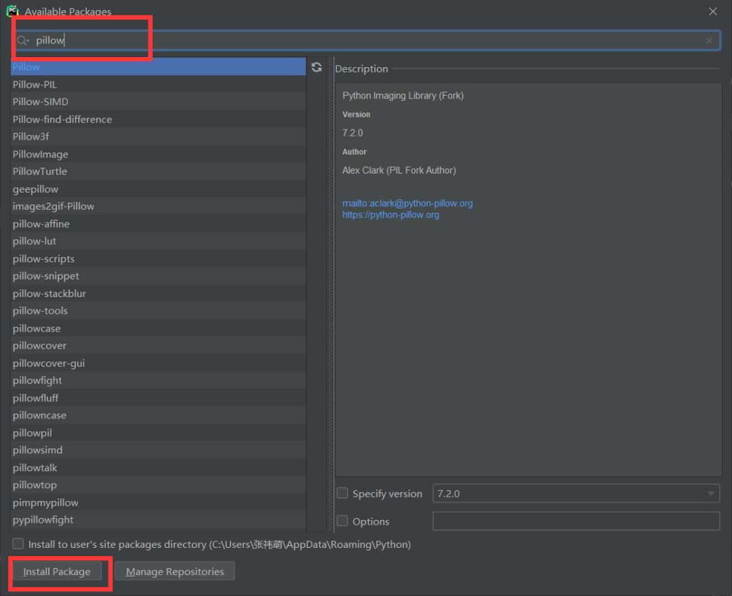This screenshot has width=732, height=596.
Task: Select the images2gif-Pillow package
Action: point(158,206)
